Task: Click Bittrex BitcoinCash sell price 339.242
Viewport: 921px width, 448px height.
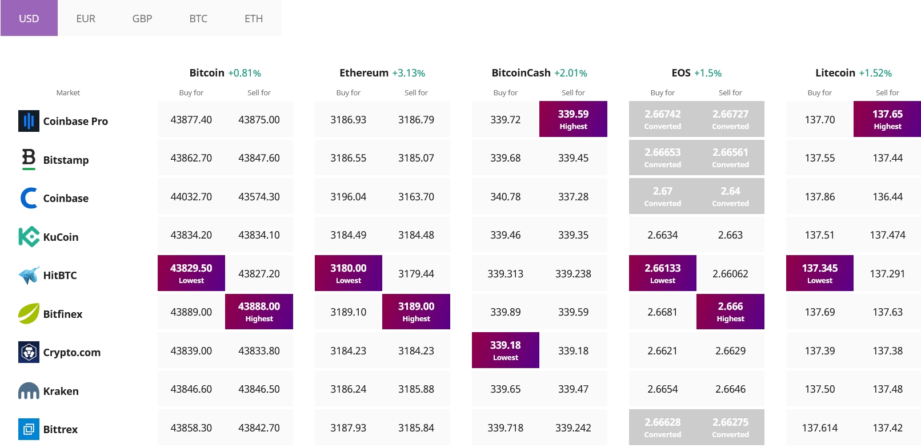Action: [x=574, y=427]
